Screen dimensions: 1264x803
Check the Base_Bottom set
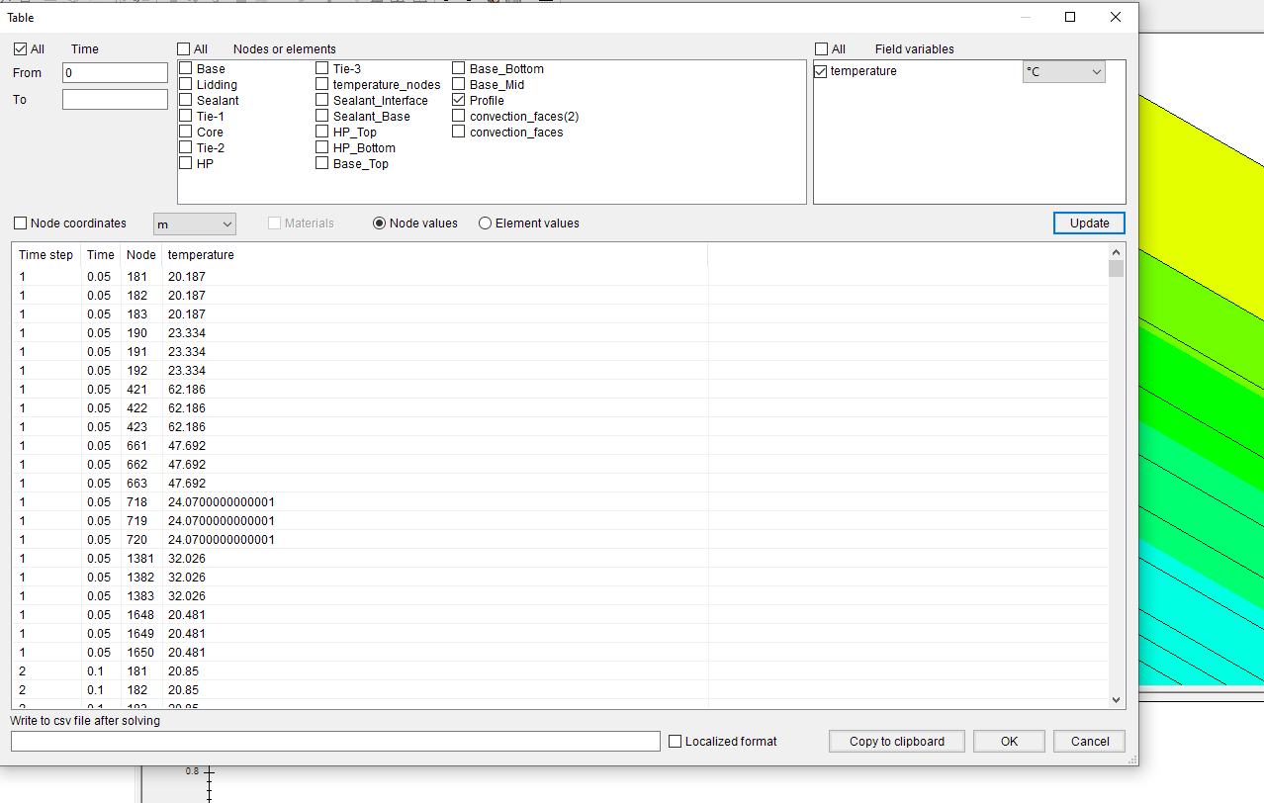pos(459,68)
